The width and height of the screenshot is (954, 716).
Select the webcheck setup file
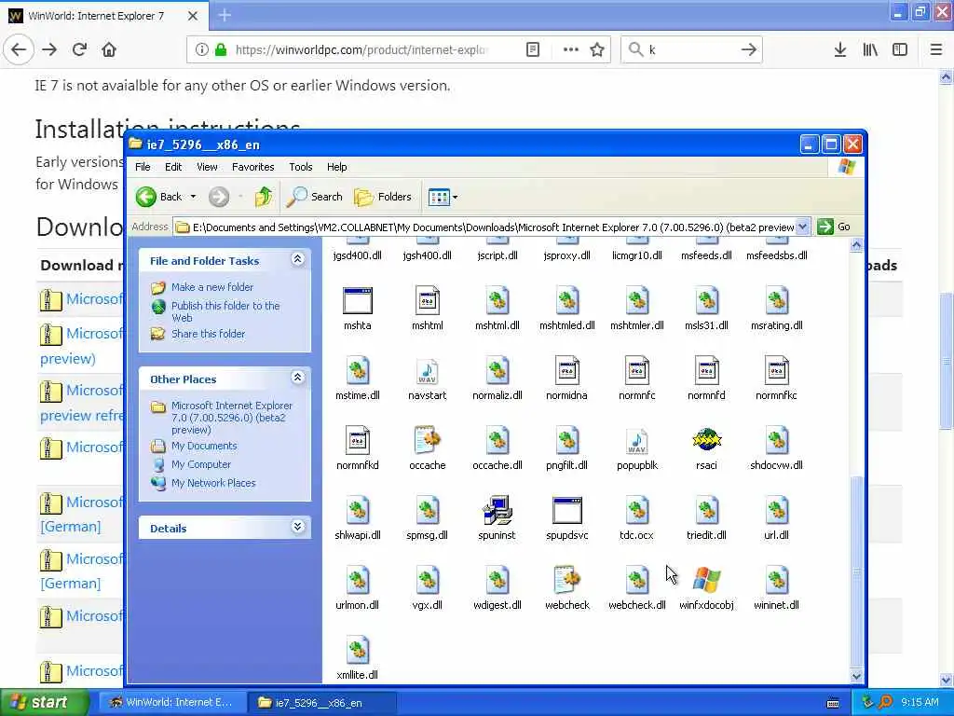(x=566, y=580)
